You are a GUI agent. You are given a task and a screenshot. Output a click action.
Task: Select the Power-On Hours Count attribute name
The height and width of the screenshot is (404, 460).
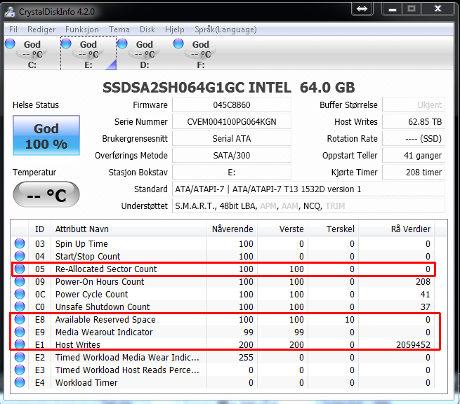100,281
